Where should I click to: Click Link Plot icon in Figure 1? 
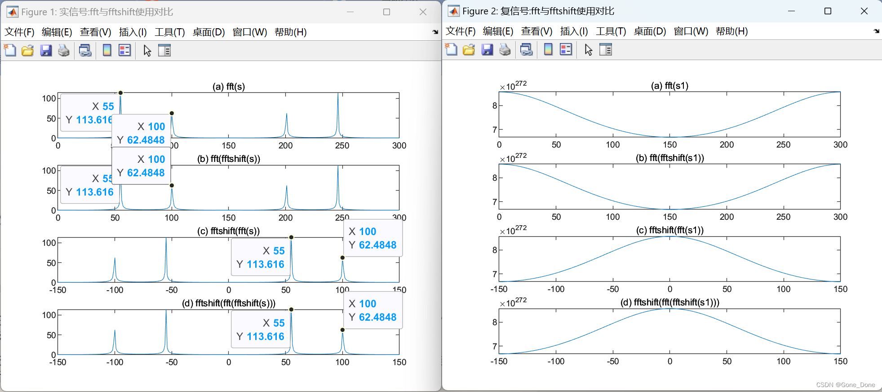pyautogui.click(x=85, y=50)
